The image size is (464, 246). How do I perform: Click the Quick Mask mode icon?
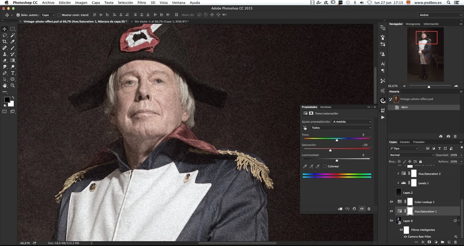(5, 112)
